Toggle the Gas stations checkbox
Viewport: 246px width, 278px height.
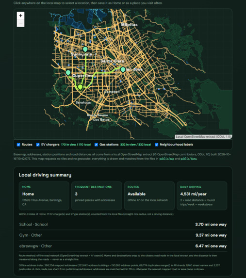tap(96, 145)
